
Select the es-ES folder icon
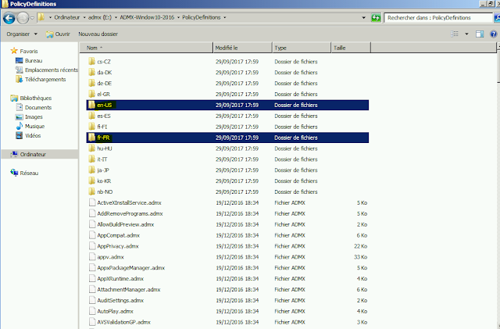tap(92, 116)
